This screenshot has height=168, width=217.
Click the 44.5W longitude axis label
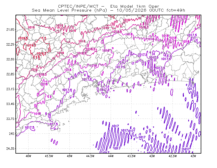click(x=90, y=156)
